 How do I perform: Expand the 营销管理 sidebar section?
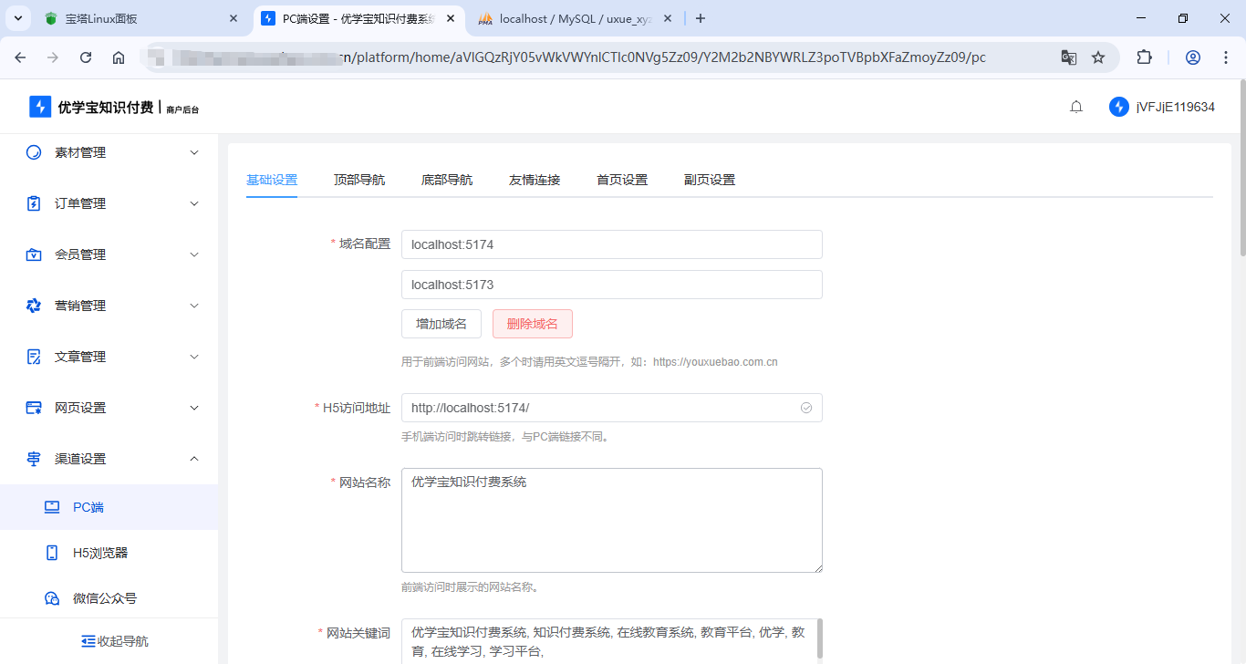tap(109, 306)
